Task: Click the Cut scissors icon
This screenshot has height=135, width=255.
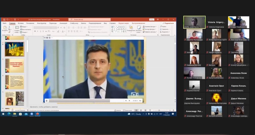Action: (10, 27)
